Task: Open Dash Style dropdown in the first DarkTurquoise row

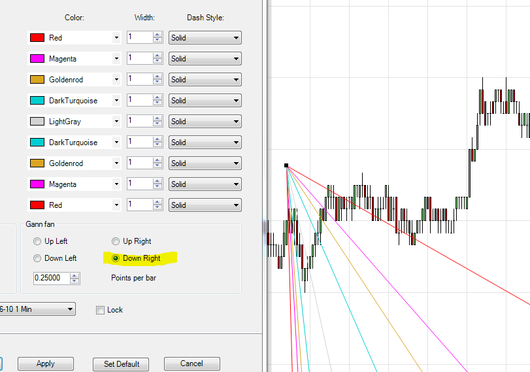Action: point(205,101)
